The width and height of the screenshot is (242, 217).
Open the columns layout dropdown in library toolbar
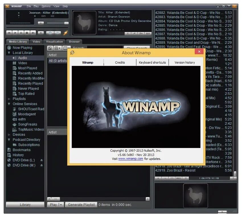[x=67, y=48]
